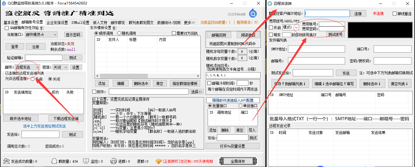
Task: Open 短信 dropdown showing 关闭
Action: (60, 67)
